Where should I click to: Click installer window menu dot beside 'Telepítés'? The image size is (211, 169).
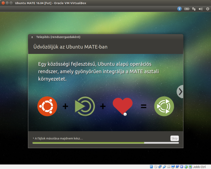tap(32, 37)
